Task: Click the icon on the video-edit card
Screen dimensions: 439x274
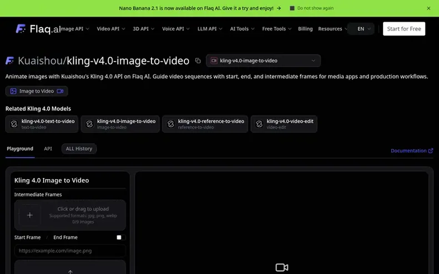Action: tap(259, 124)
